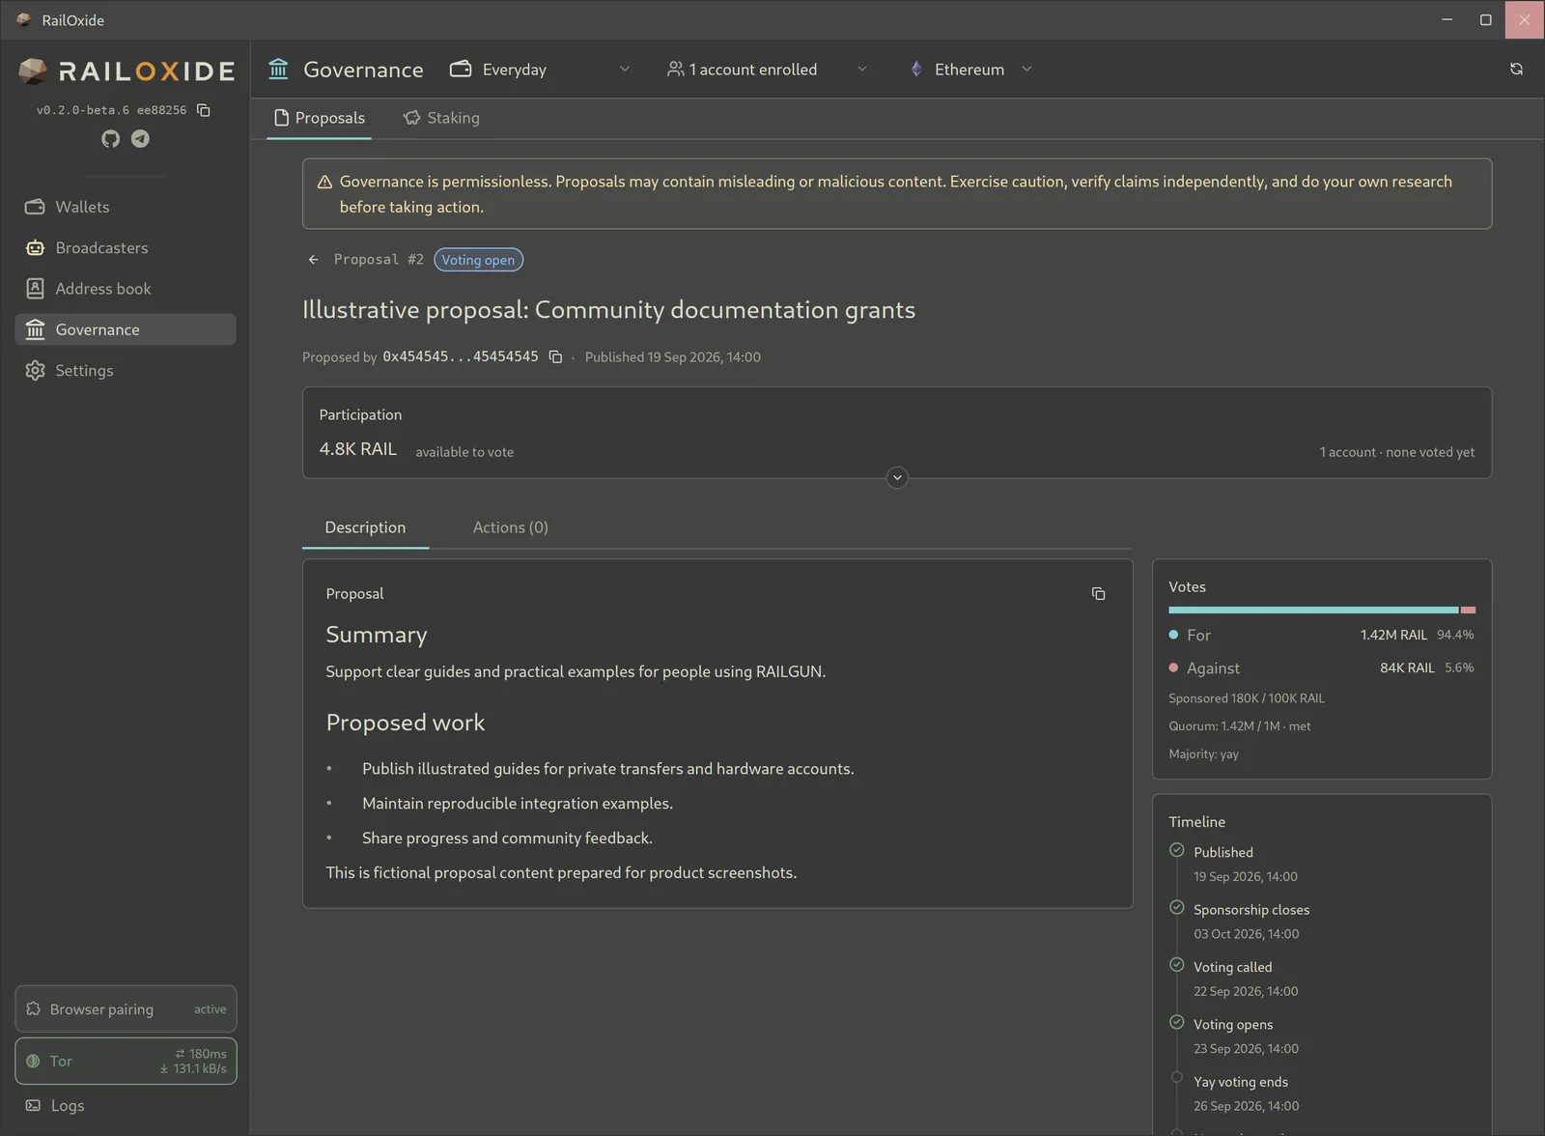Copy the proposal description text
Image resolution: width=1545 pixels, height=1136 pixels.
(x=1098, y=594)
